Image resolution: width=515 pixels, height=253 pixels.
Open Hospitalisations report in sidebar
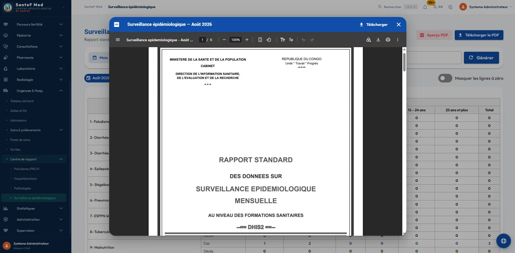pyautogui.click(x=25, y=179)
